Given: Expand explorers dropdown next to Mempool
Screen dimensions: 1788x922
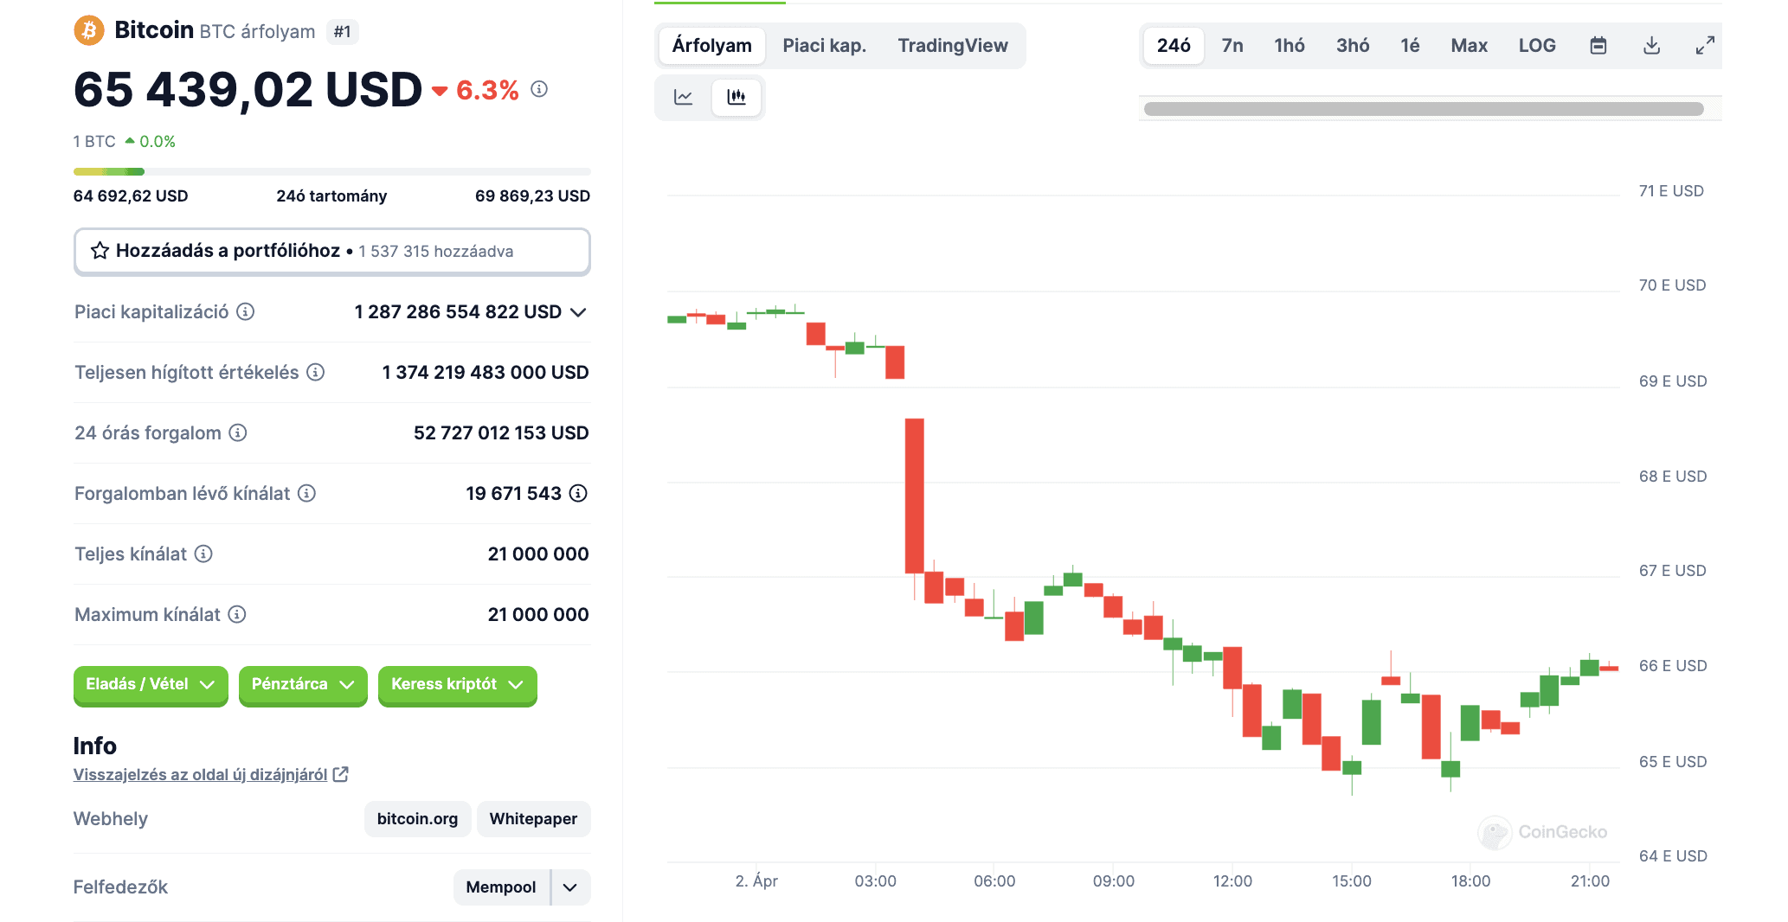Looking at the screenshot, I should 571,887.
